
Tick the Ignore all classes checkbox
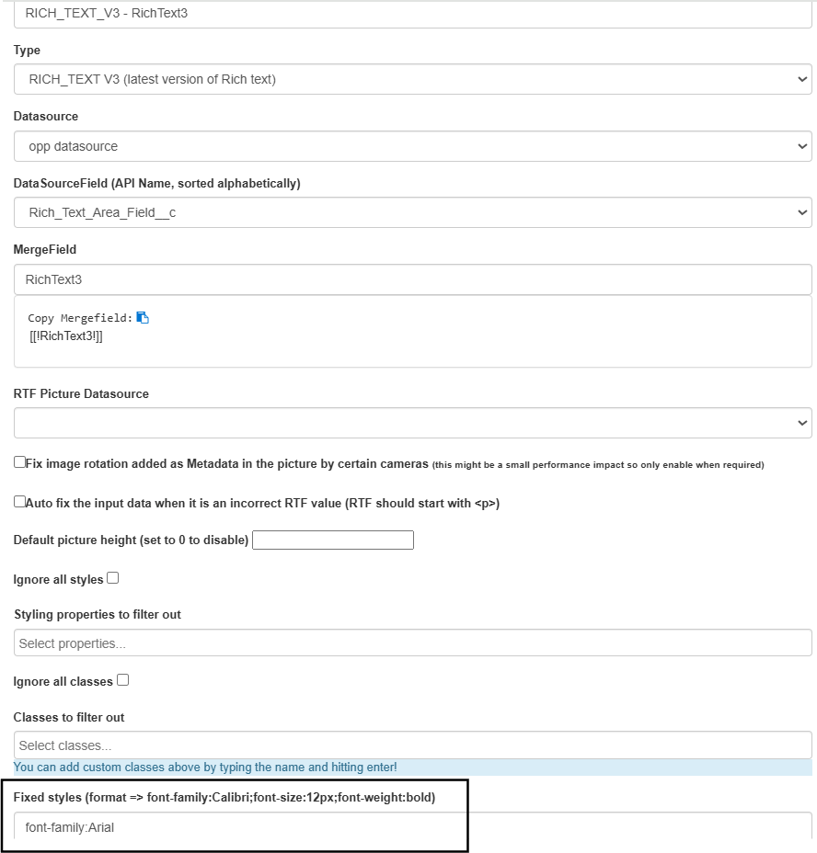click(x=122, y=680)
